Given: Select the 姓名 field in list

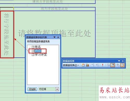Looking at the screenshot, I should [x=38, y=47].
